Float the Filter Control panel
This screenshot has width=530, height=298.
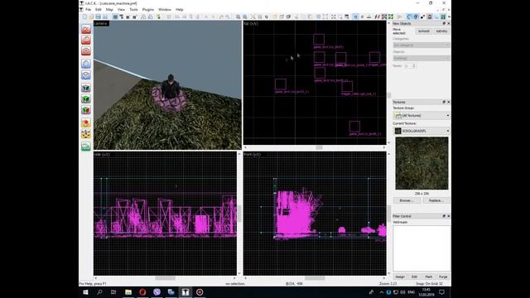pos(444,216)
